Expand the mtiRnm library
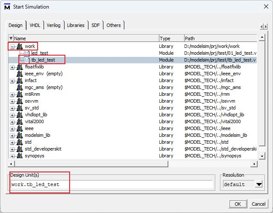 point(12,95)
